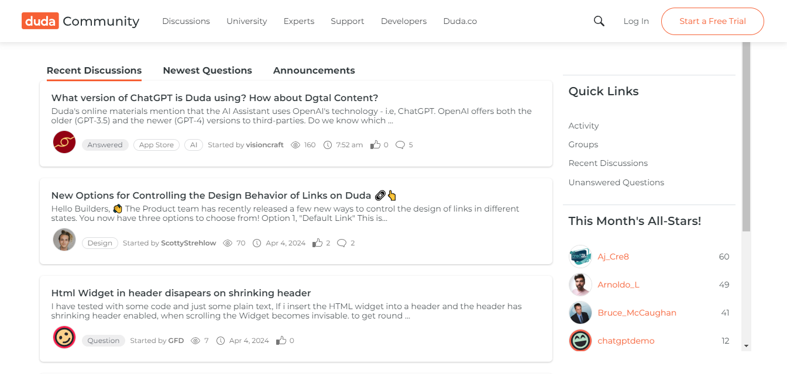Like the Html Widget header question
The image size is (787, 374).
(x=281, y=341)
